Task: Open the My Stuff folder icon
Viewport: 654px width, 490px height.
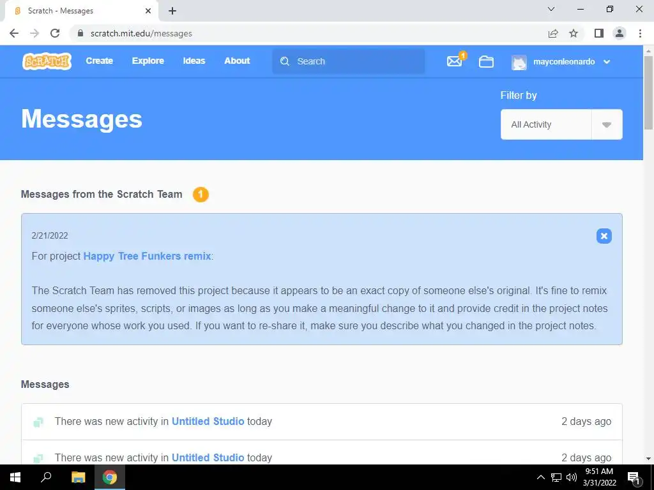Action: point(486,62)
